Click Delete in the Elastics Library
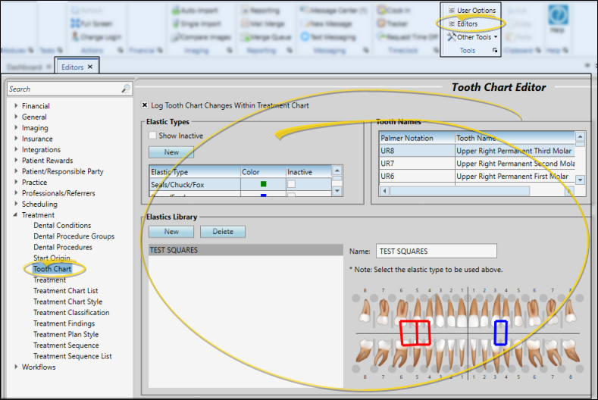The width and height of the screenshot is (598, 400). 223,232
